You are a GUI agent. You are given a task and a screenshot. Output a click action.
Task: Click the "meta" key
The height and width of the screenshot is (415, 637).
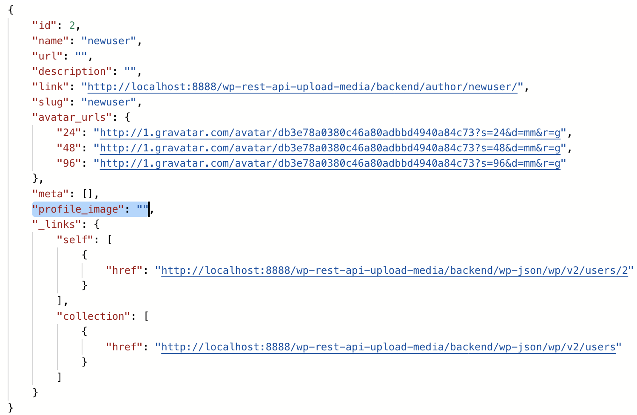(x=51, y=194)
